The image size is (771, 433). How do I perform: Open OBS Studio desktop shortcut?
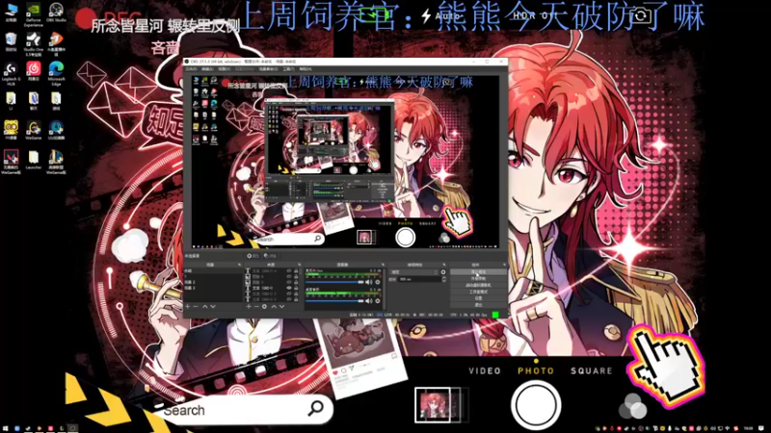tap(56, 12)
